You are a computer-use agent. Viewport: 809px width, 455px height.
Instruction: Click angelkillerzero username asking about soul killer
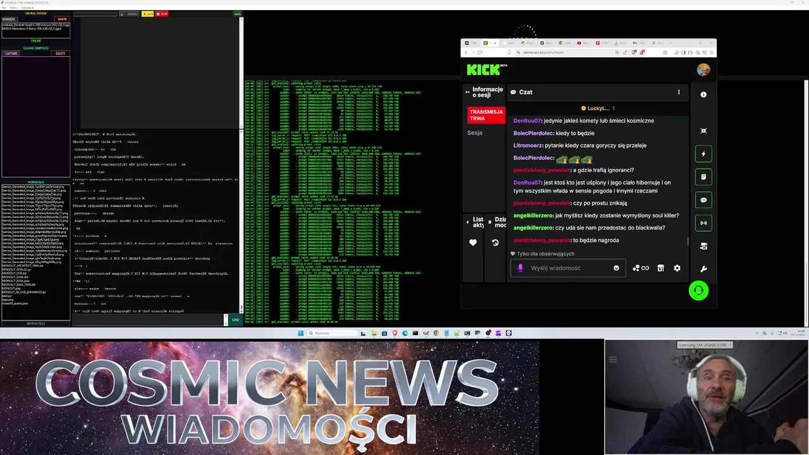[x=533, y=215]
